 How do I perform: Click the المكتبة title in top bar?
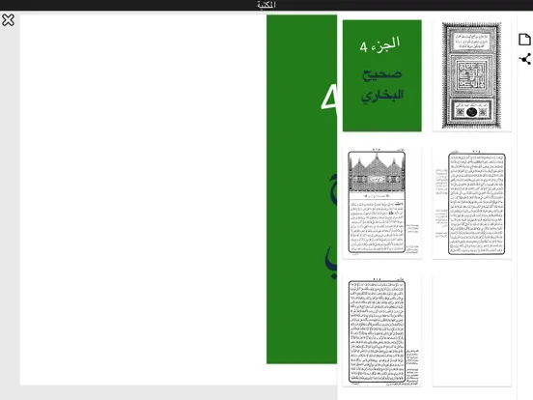tap(266, 5)
